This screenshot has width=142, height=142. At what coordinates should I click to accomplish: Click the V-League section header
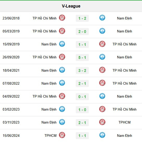coord(71,6)
